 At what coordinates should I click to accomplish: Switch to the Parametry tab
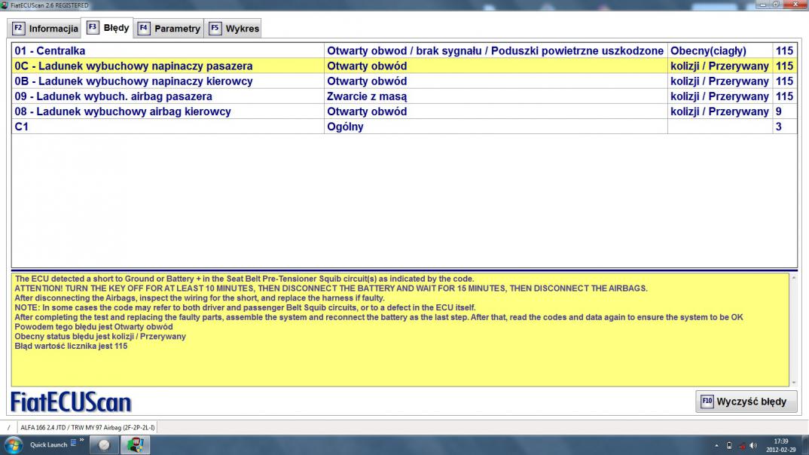click(169, 29)
